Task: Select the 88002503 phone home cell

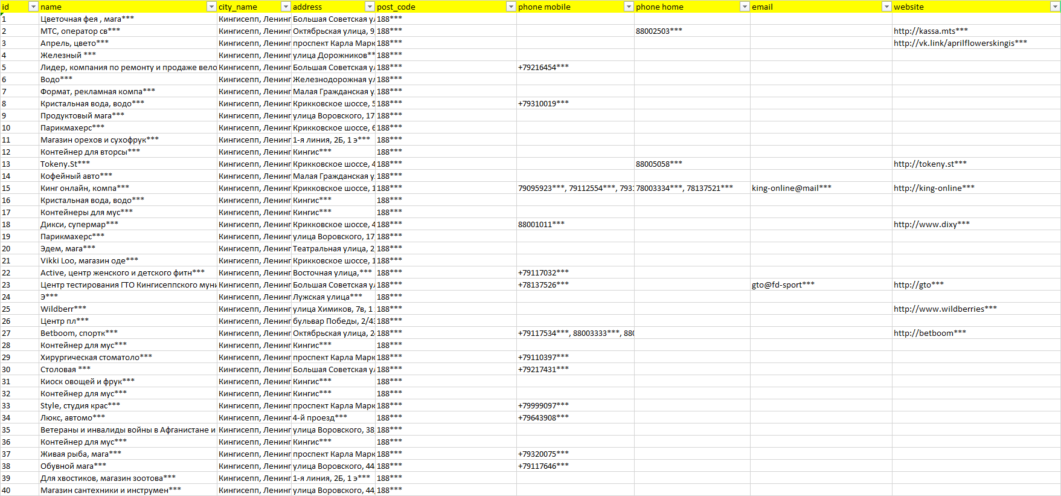Action: pyautogui.click(x=659, y=31)
